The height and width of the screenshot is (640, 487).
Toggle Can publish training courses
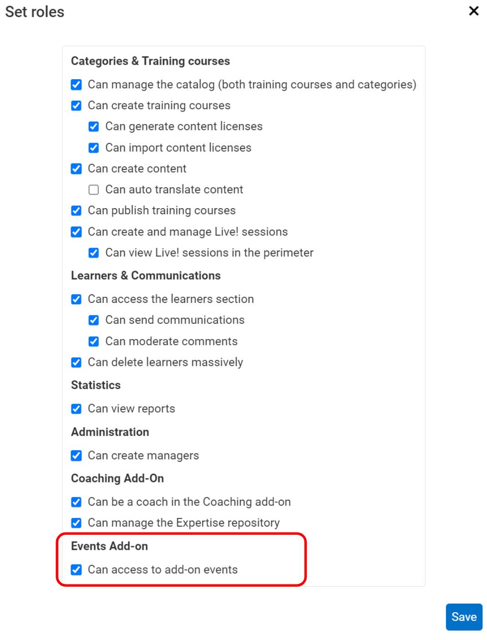tap(76, 210)
